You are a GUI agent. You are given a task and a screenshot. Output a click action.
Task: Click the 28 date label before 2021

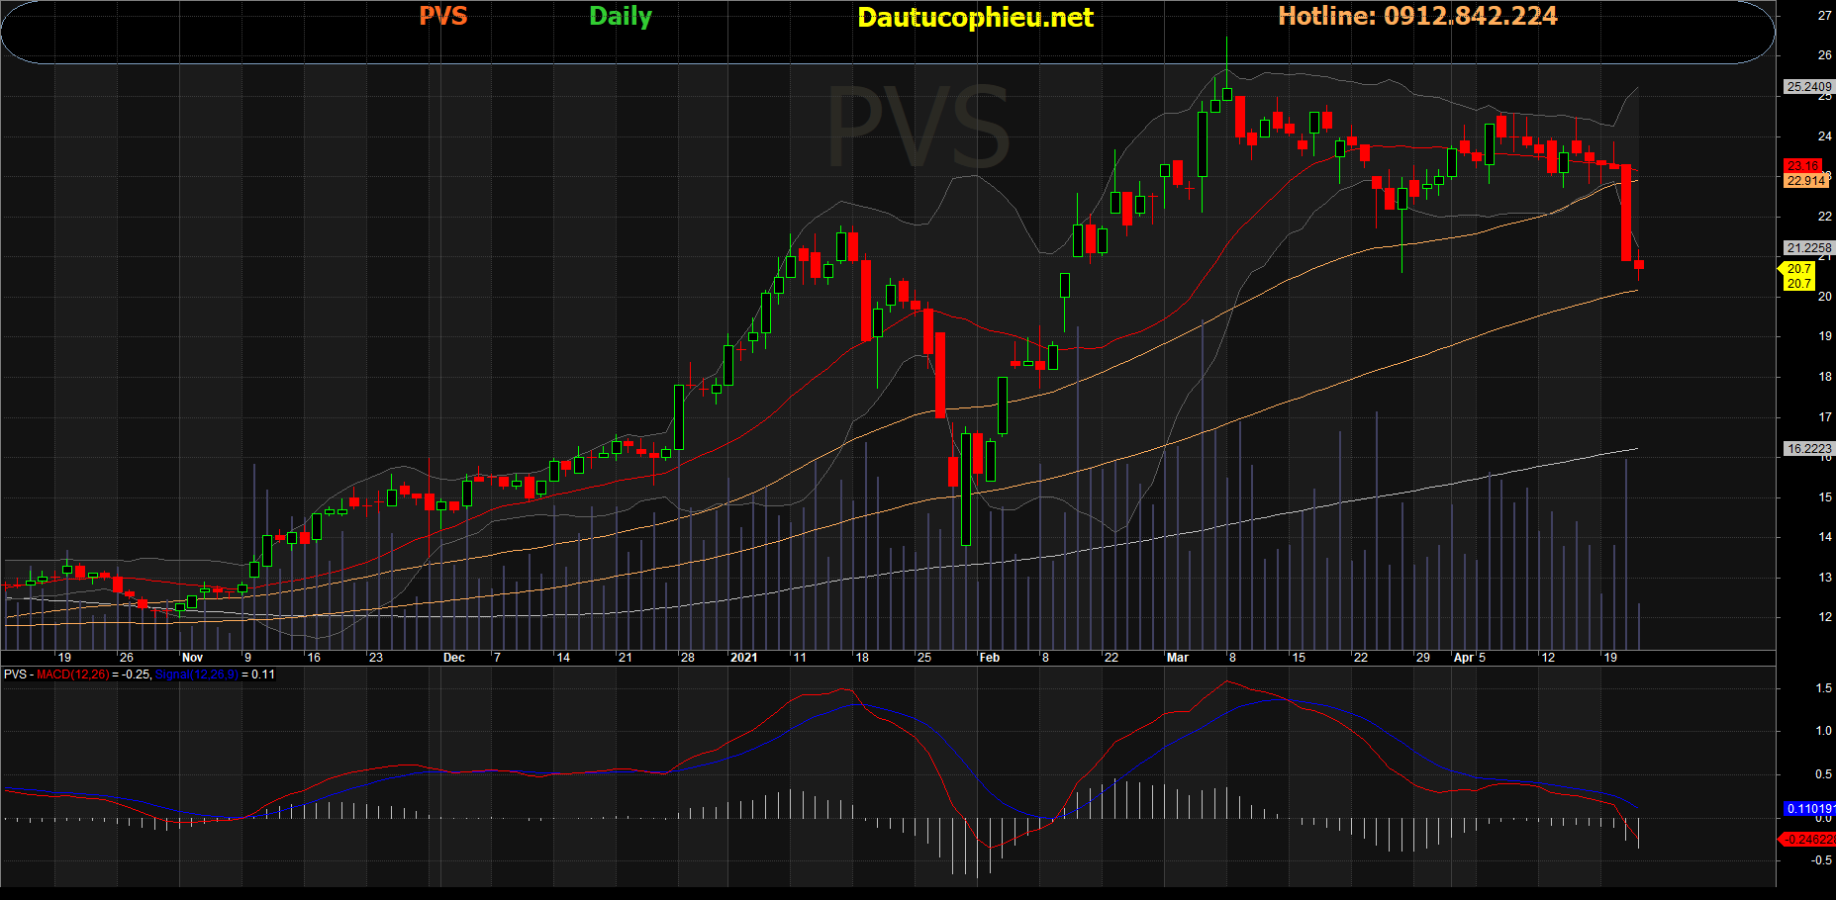point(688,658)
